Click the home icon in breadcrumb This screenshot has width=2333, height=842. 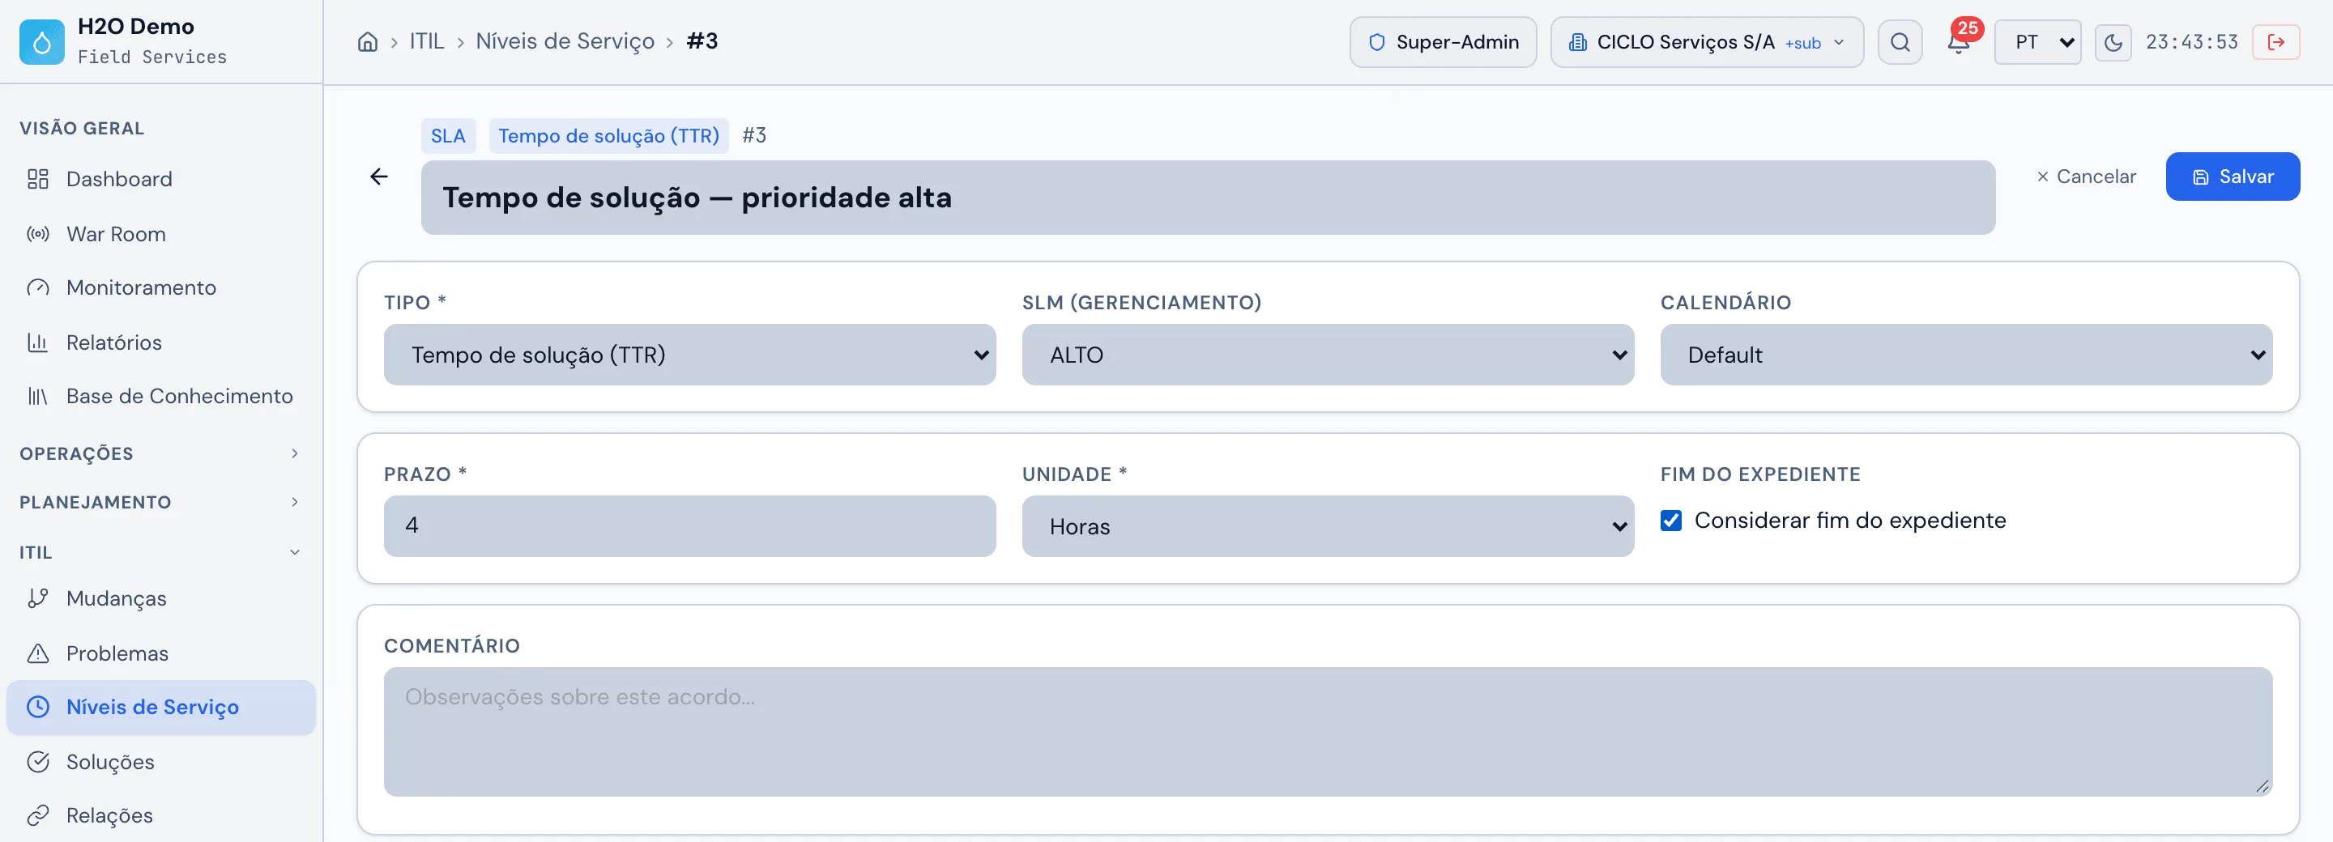(x=367, y=41)
